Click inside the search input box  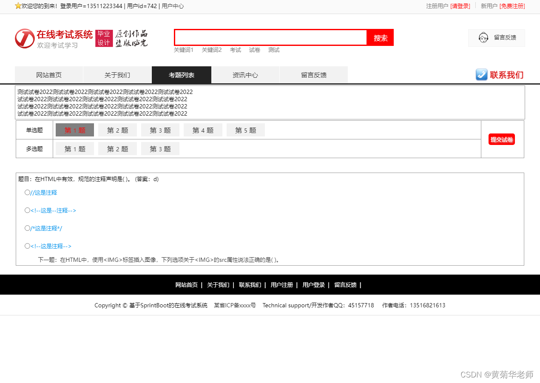click(x=270, y=38)
